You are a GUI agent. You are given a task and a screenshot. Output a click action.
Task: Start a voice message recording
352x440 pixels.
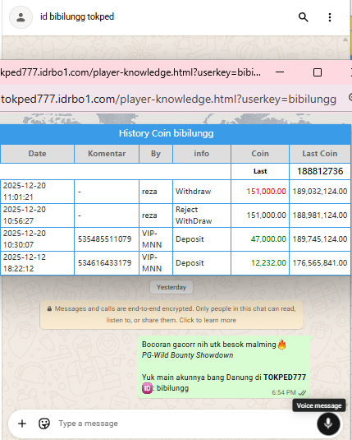[x=328, y=424]
